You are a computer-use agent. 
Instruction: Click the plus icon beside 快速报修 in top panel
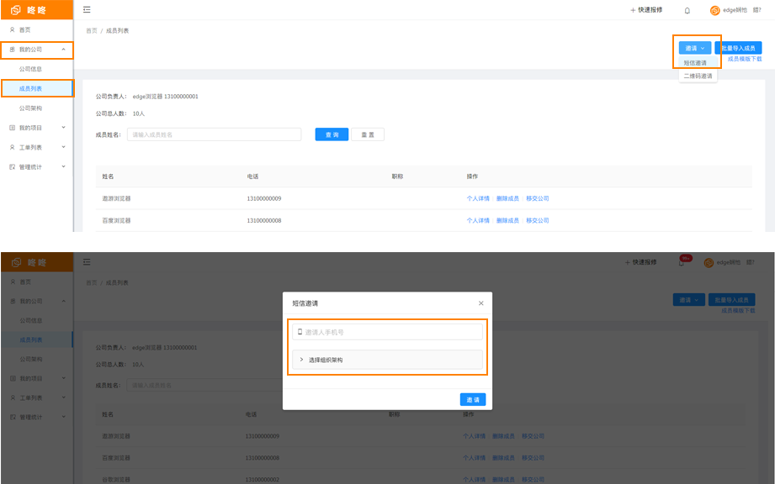(633, 10)
